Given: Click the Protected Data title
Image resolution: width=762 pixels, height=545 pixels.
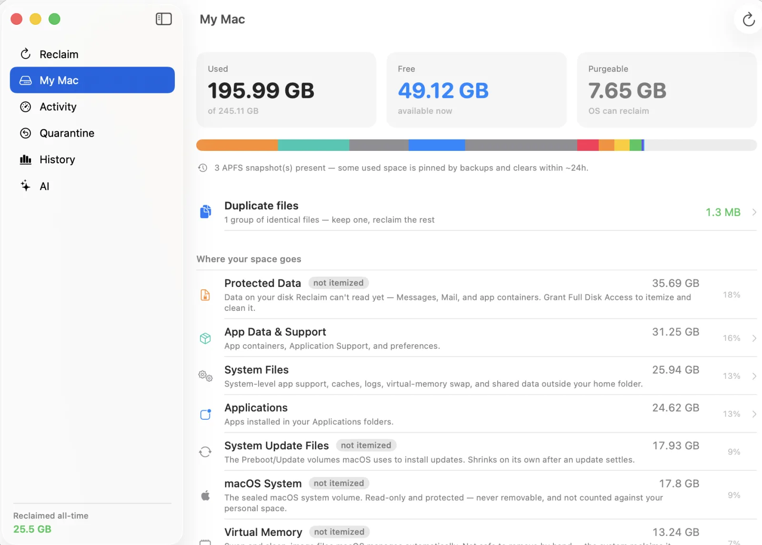Looking at the screenshot, I should coord(262,283).
